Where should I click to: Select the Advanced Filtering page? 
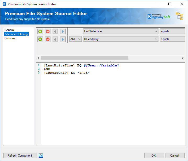point(16,34)
